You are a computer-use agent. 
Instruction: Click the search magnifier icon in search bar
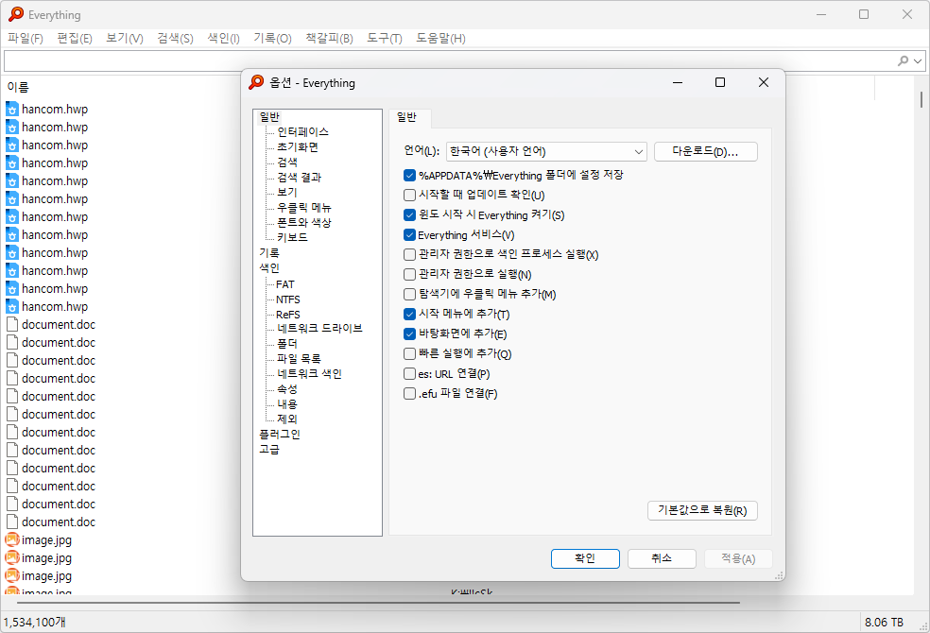[903, 60]
